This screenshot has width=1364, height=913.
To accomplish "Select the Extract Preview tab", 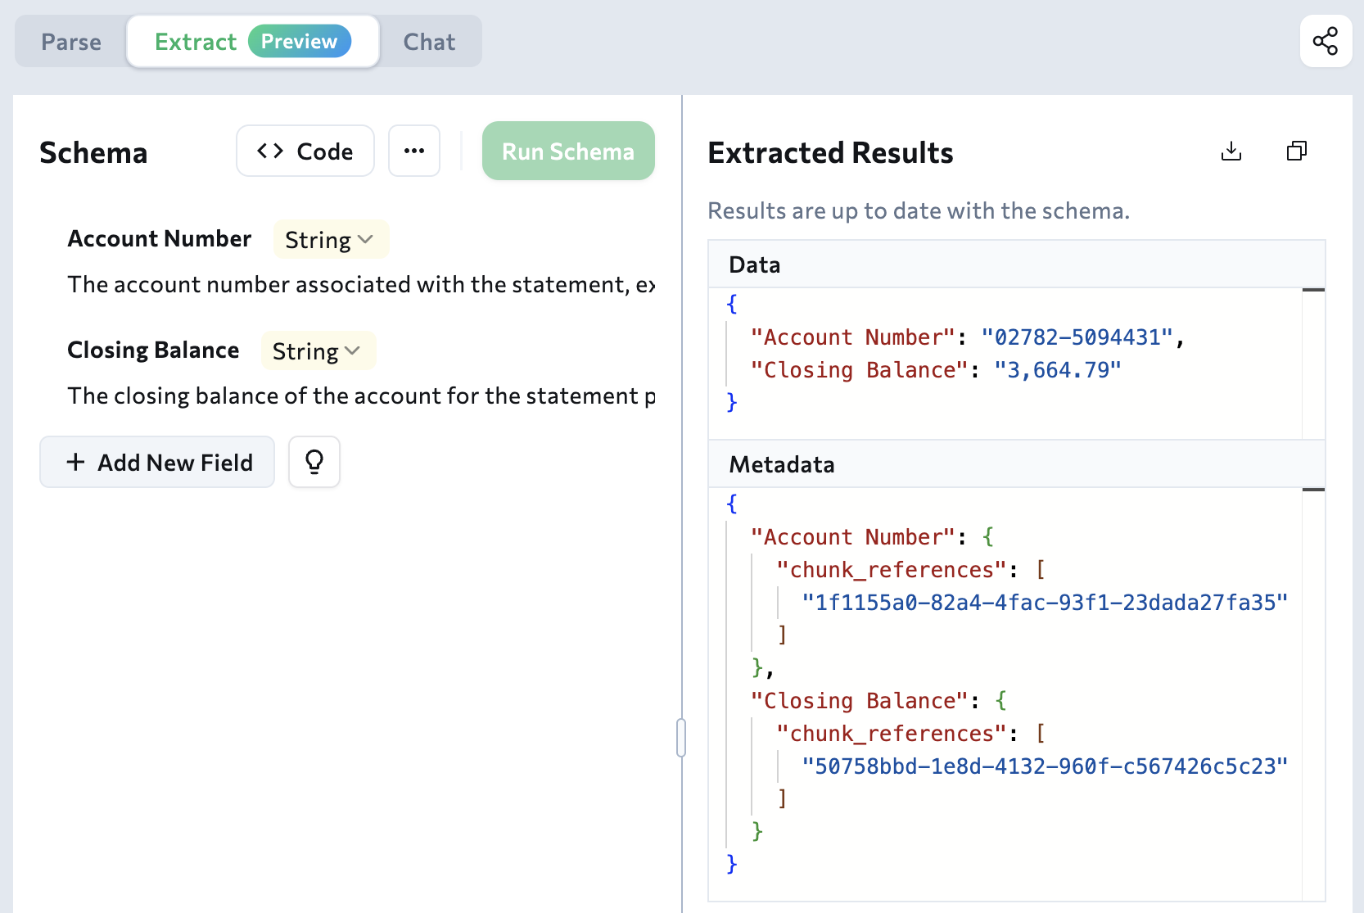I will [x=253, y=41].
